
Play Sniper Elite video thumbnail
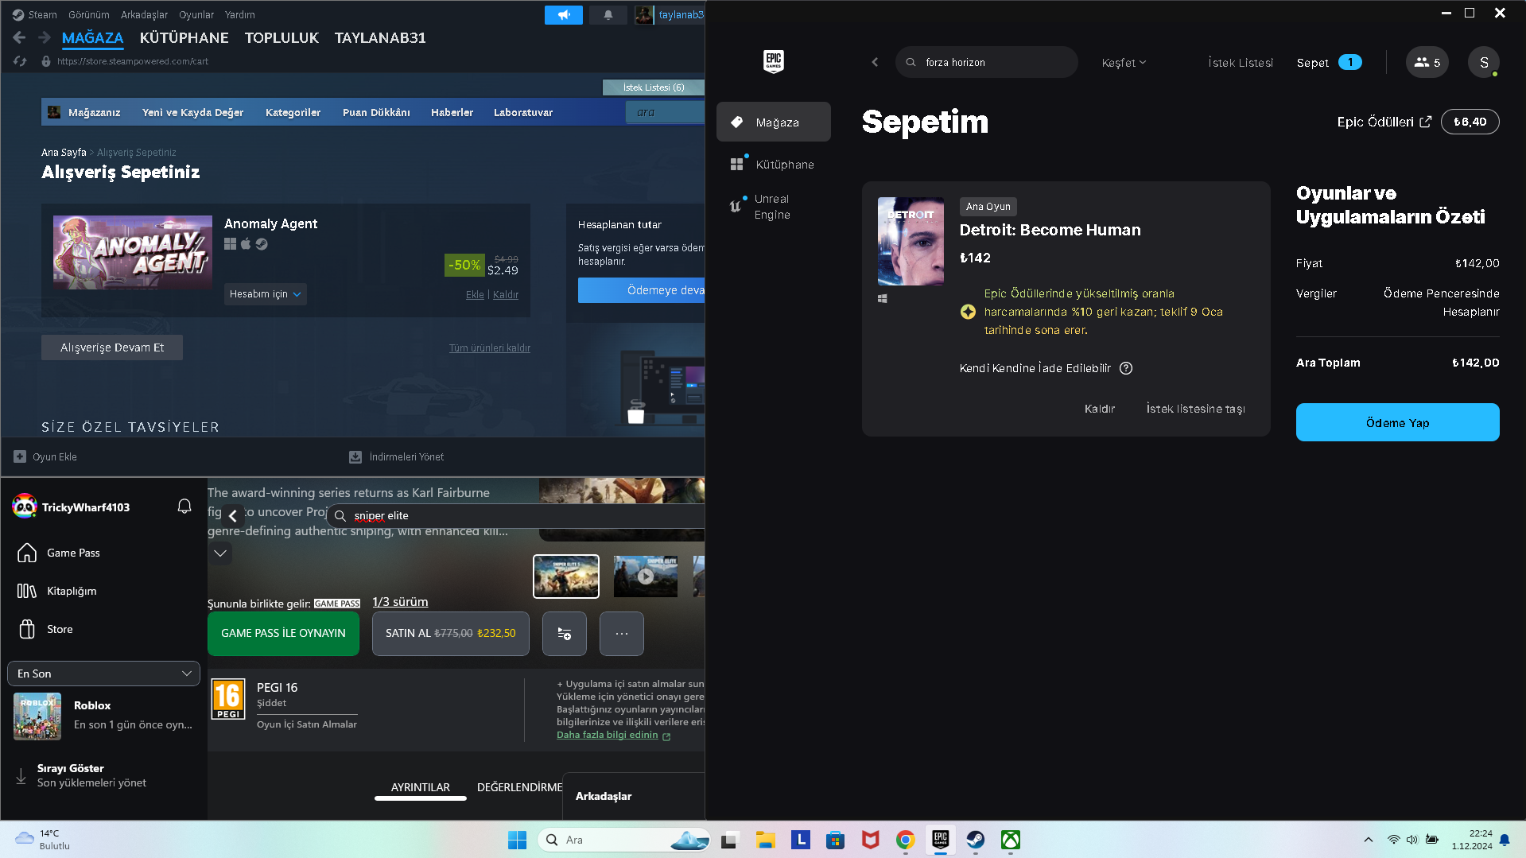pos(645,577)
